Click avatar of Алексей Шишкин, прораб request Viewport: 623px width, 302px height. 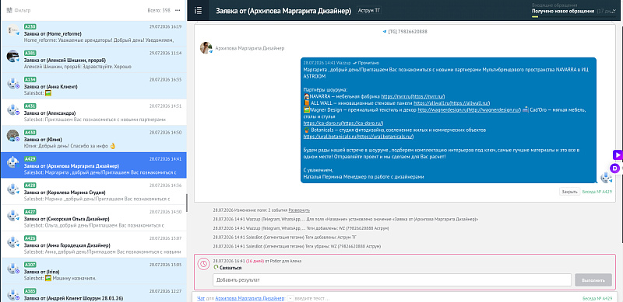tap(13, 57)
